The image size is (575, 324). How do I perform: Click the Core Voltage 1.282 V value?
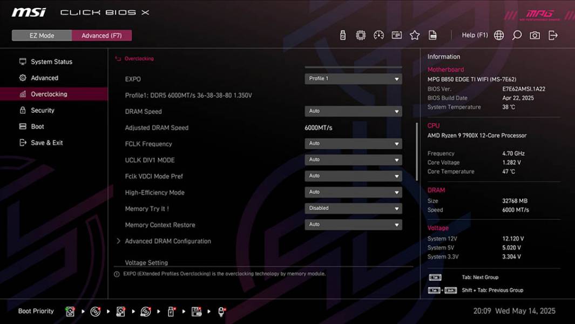pyautogui.click(x=511, y=163)
